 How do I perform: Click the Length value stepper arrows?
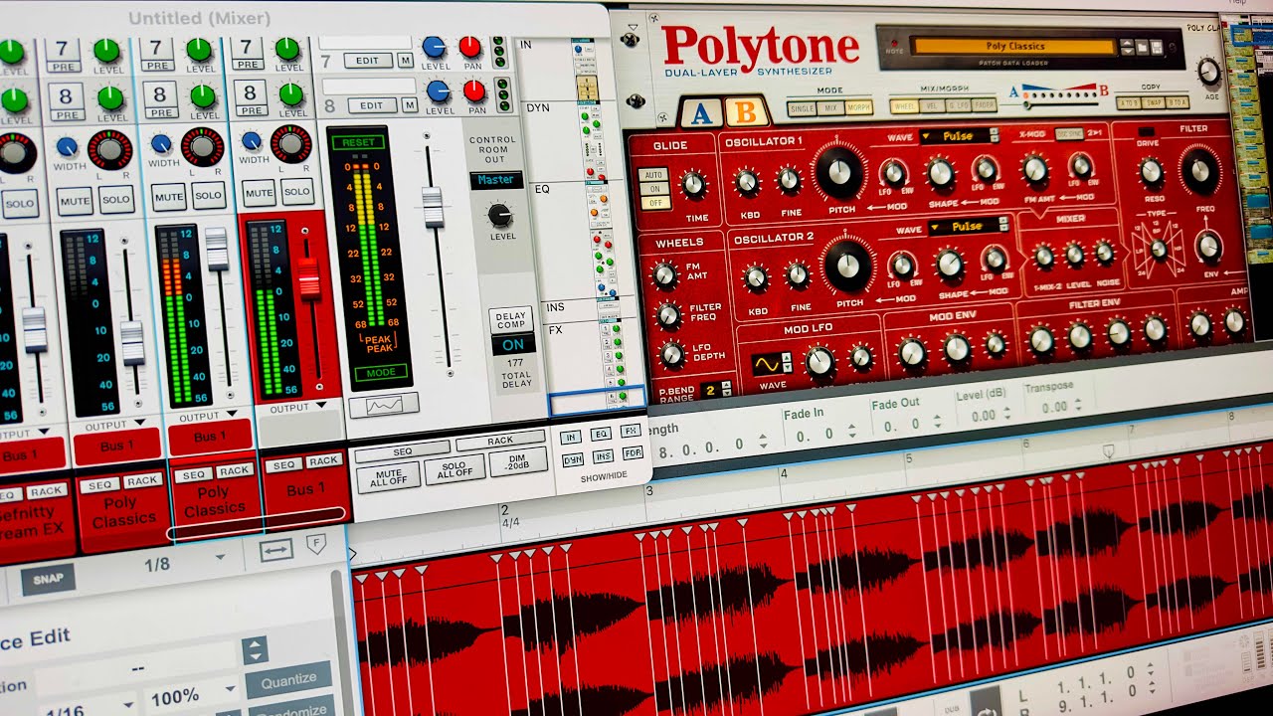tap(763, 441)
